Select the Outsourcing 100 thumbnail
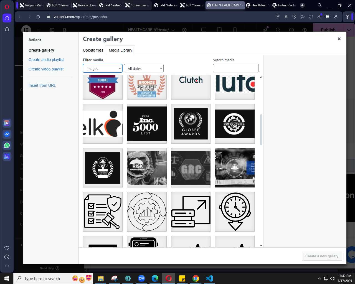Image resolution: width=355 pixels, height=284 pixels. (x=235, y=124)
